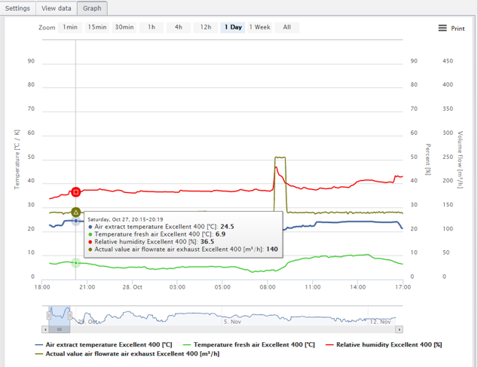Set zoom to 12h
This screenshot has width=478, height=367.
(206, 27)
